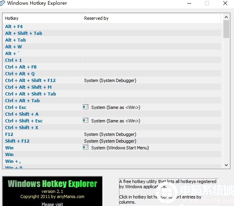Viewport: 234px width, 206px height.
Task: Click the Start Menu icon in Win row
Action: (86, 147)
